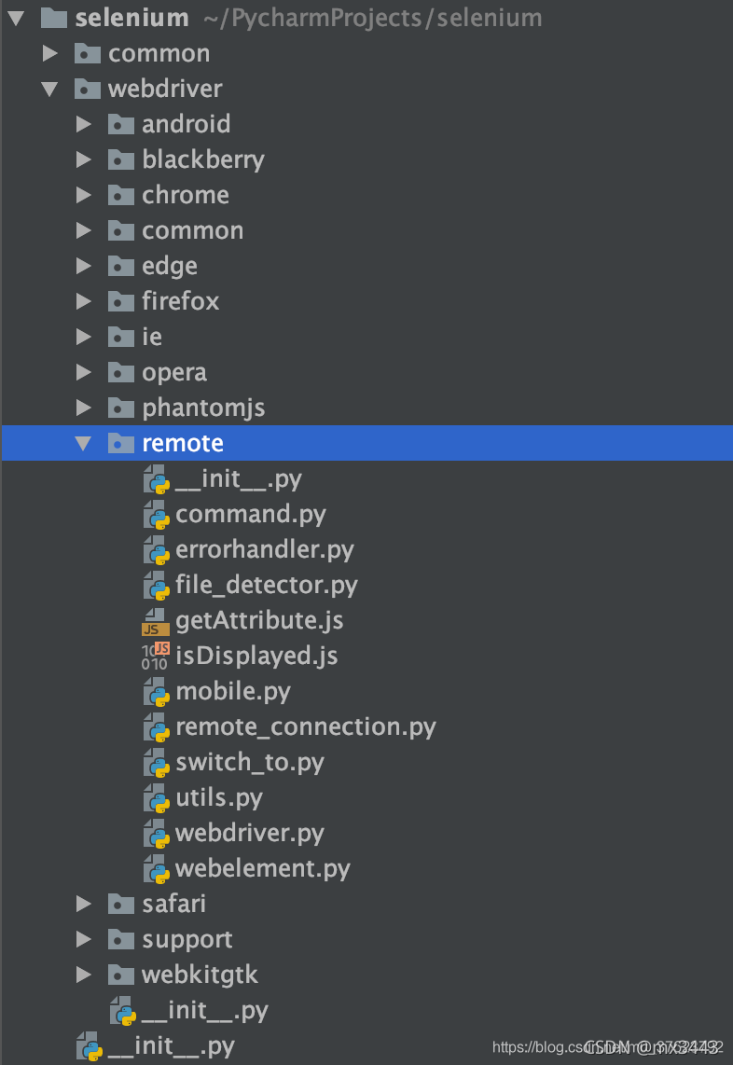Open getAttribute.js file

(x=259, y=621)
